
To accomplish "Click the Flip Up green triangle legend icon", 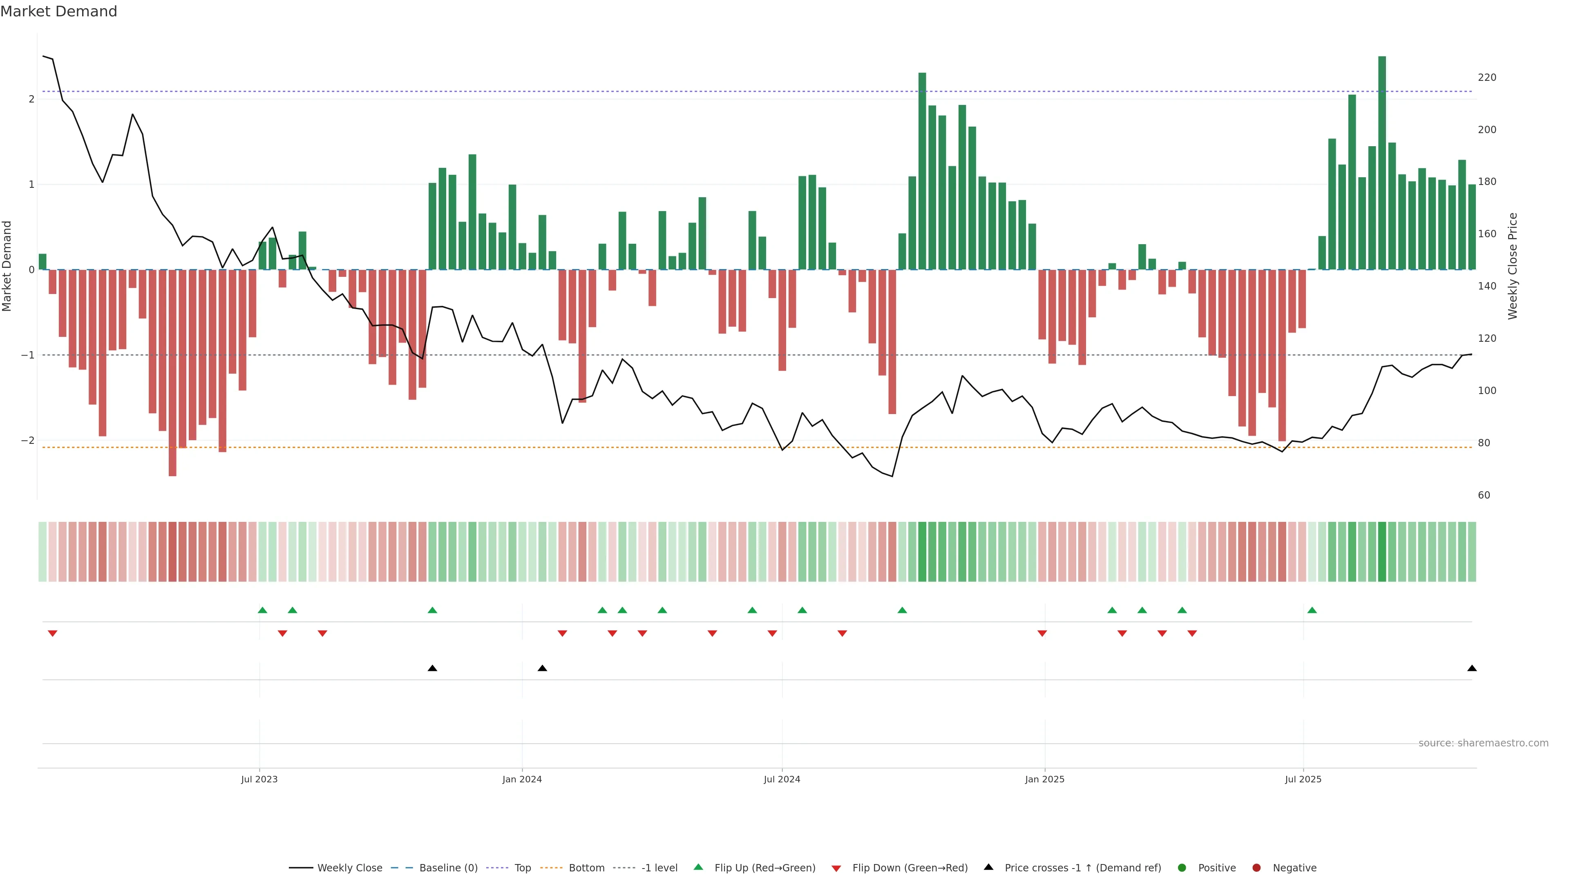I will tap(698, 867).
